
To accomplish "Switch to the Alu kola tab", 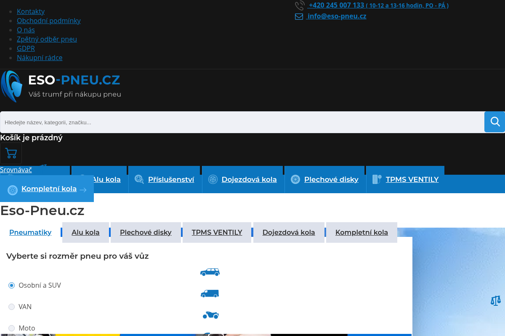I will (85, 232).
